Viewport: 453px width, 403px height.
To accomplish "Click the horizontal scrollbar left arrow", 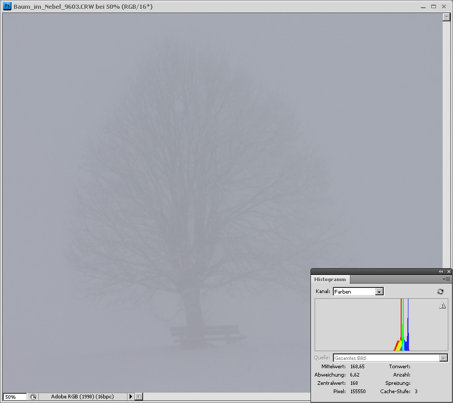I will tap(138, 397).
